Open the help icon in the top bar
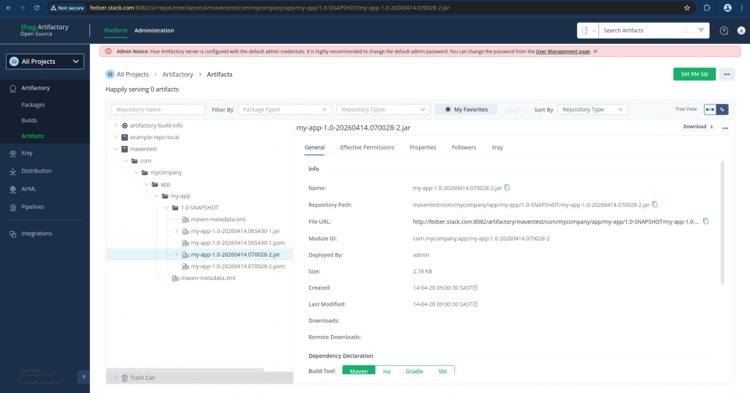 pos(724,30)
